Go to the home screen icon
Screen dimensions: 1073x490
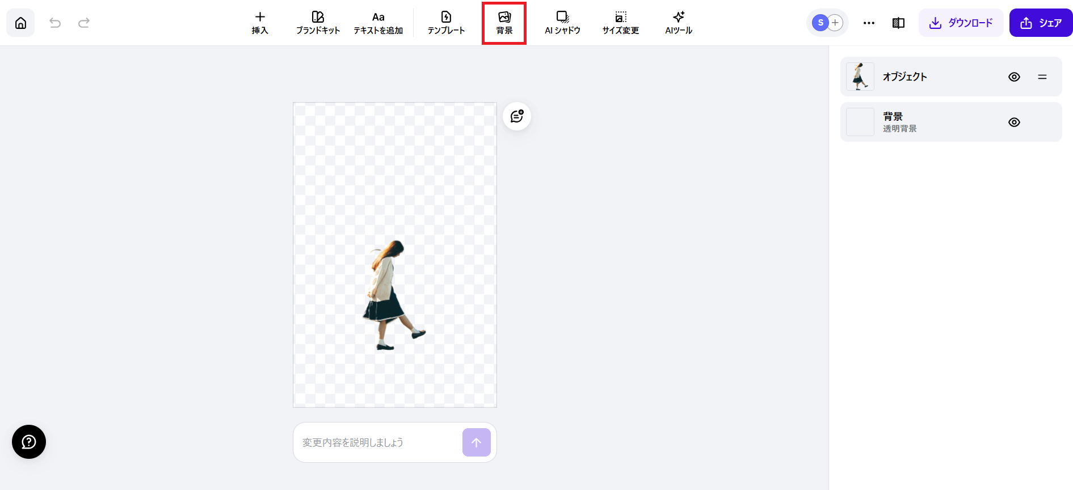pos(20,23)
